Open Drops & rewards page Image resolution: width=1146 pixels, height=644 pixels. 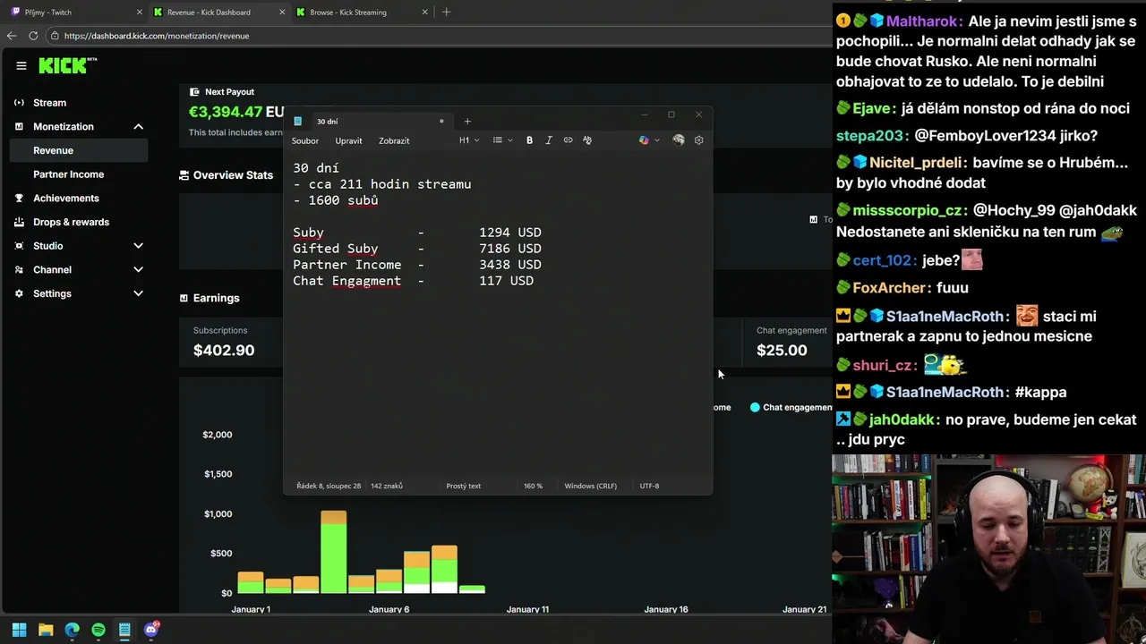coord(71,222)
